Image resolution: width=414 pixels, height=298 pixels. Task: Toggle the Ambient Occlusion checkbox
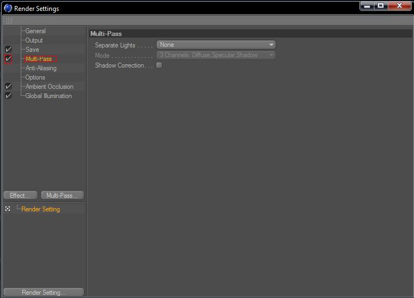(8, 86)
